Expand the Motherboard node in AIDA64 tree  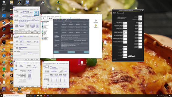click(41, 24)
